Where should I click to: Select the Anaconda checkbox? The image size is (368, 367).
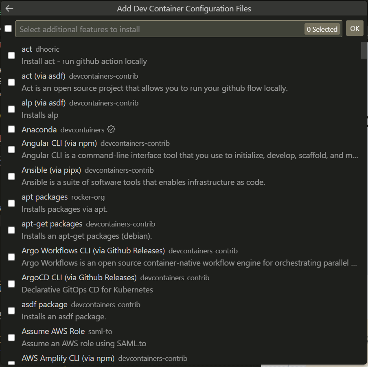[x=11, y=130]
